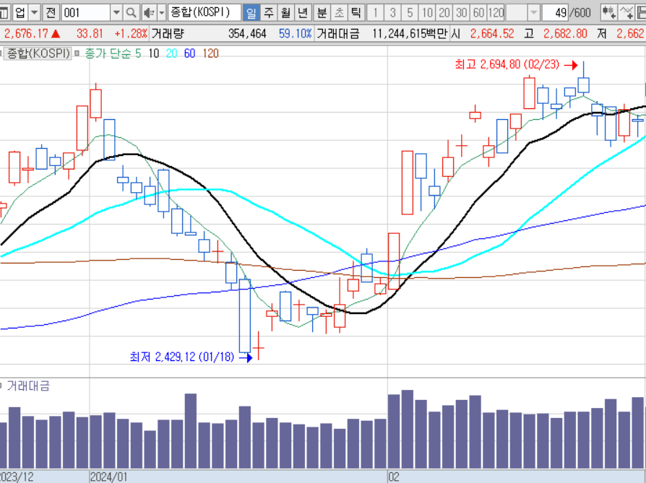This screenshot has width=646, height=483.
Task: Click the high price 2,682.80
Action: click(565, 33)
